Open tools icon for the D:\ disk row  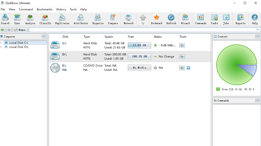coord(182,57)
